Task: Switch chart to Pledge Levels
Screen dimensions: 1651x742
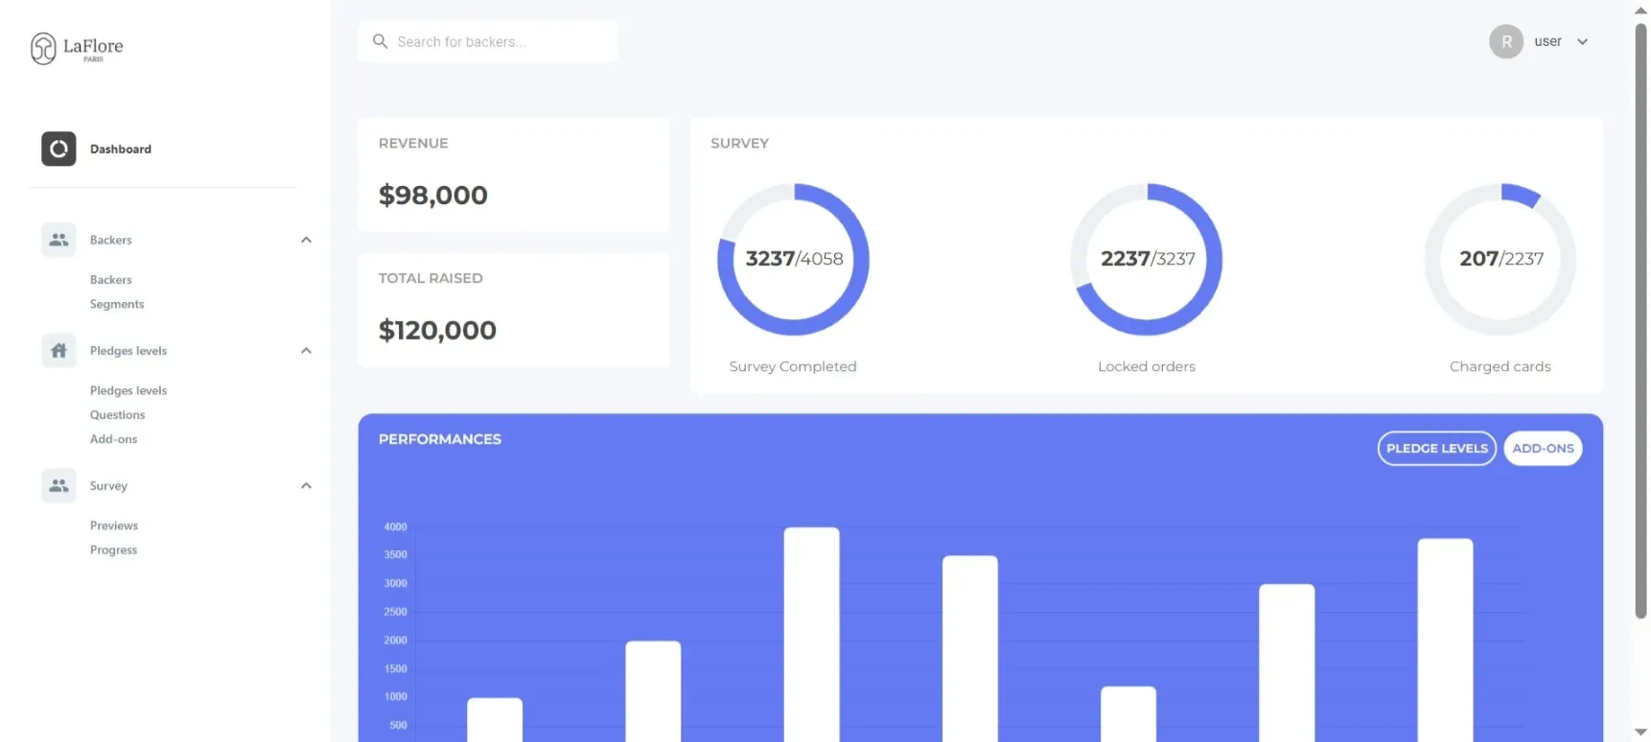Action: tap(1436, 448)
